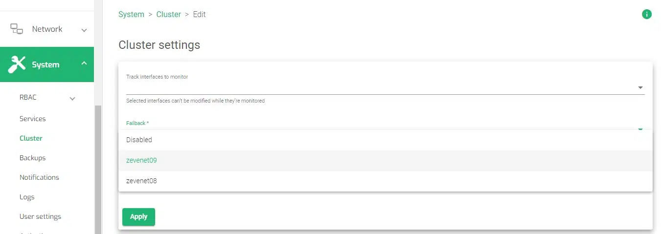Open Services in the sidebar
The height and width of the screenshot is (234, 661).
pos(32,119)
